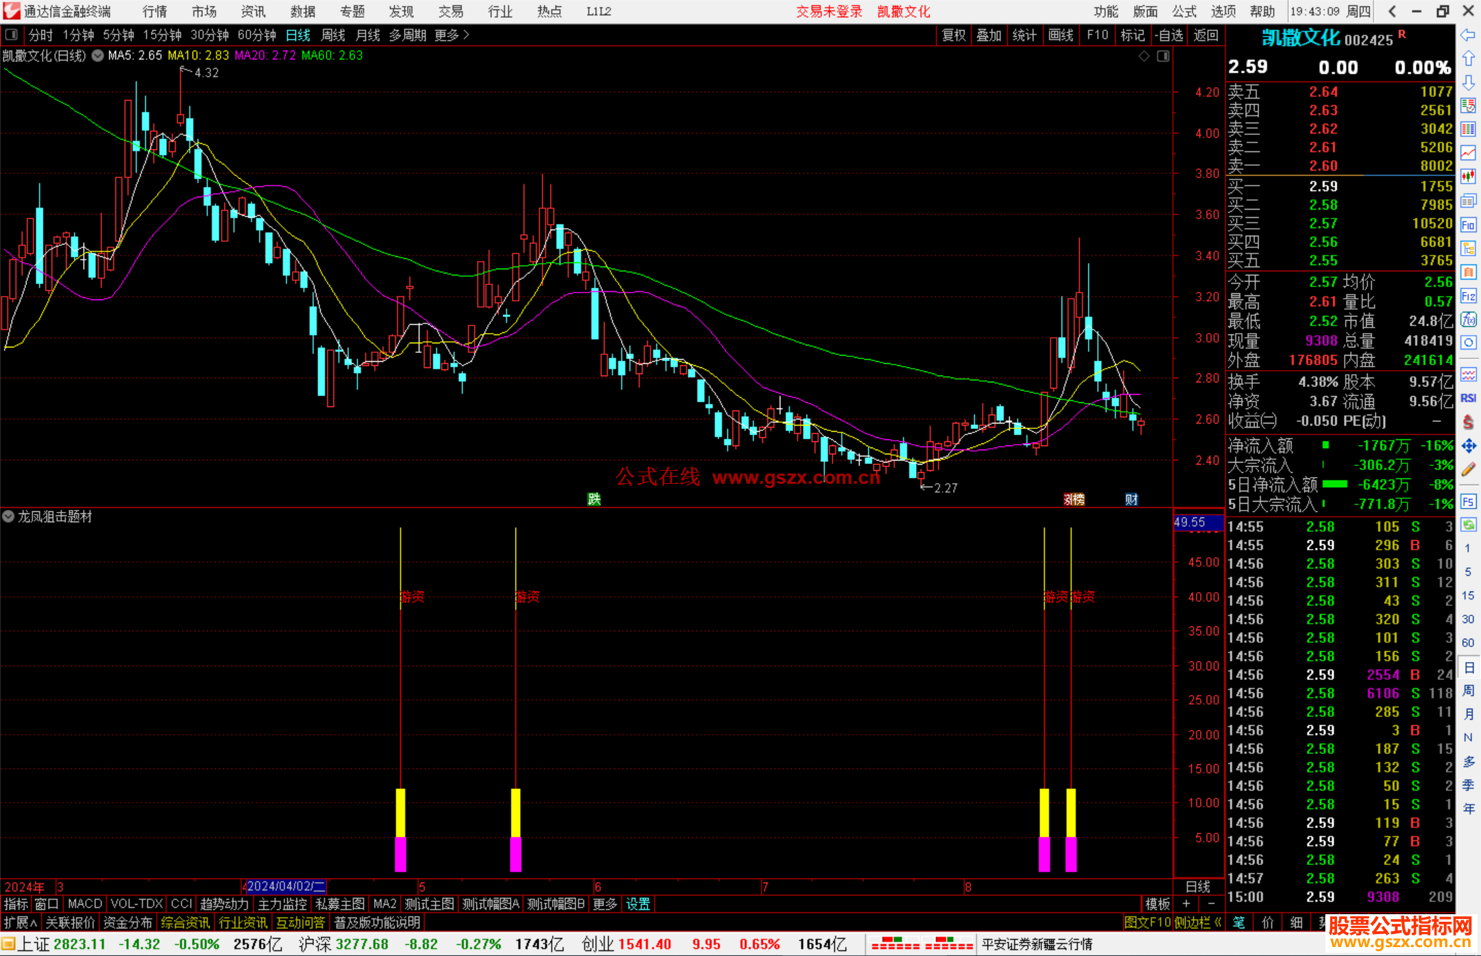
Task: Select the pencil drawing tool icon
Action: click(1468, 470)
